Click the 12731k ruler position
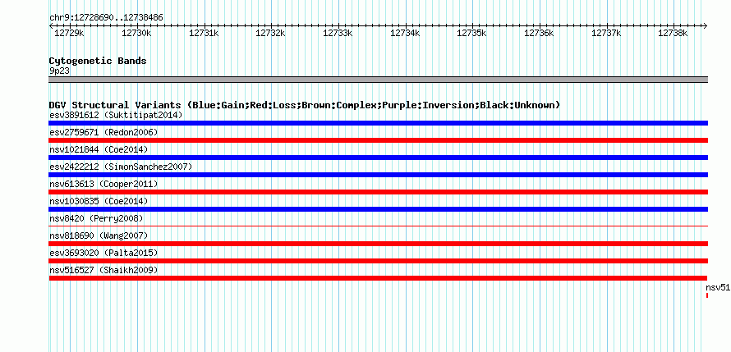Screen dimensions: 731x352 204,33
